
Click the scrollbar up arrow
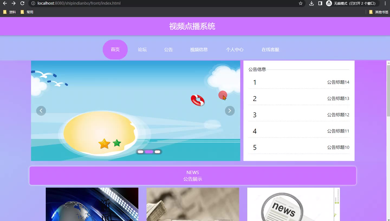click(388, 63)
